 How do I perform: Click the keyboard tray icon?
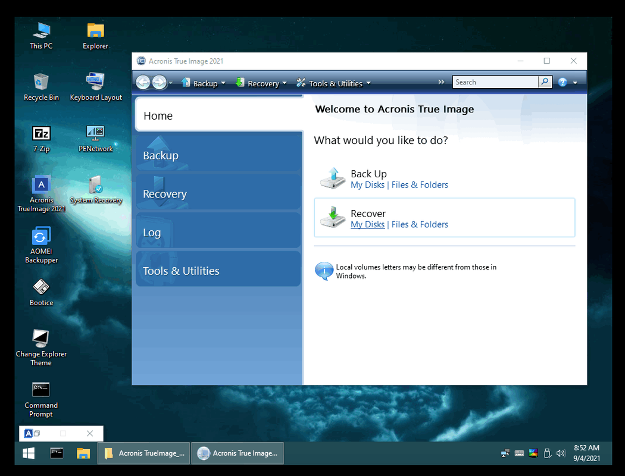point(519,453)
